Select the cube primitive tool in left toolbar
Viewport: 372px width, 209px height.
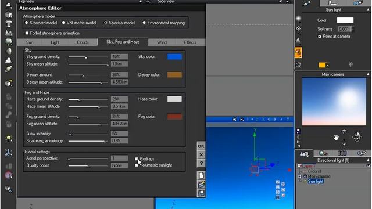coord(9,15)
